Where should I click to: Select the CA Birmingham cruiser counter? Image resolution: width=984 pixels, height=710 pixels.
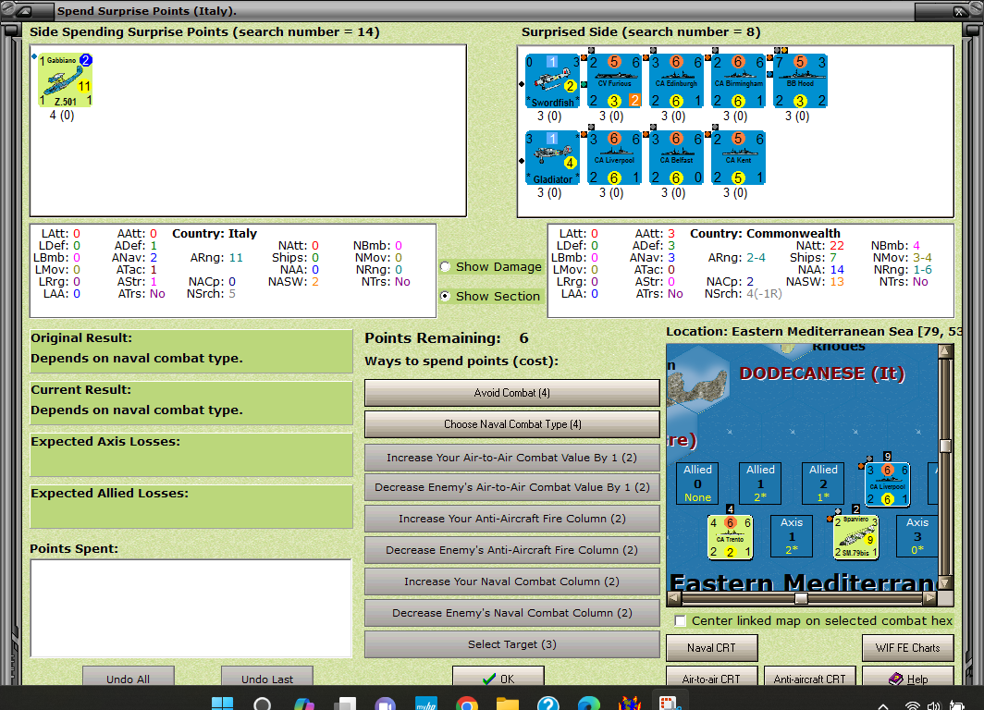click(x=739, y=81)
